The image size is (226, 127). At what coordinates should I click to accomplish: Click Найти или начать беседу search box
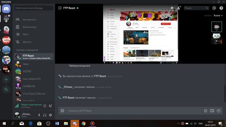click(x=34, y=8)
